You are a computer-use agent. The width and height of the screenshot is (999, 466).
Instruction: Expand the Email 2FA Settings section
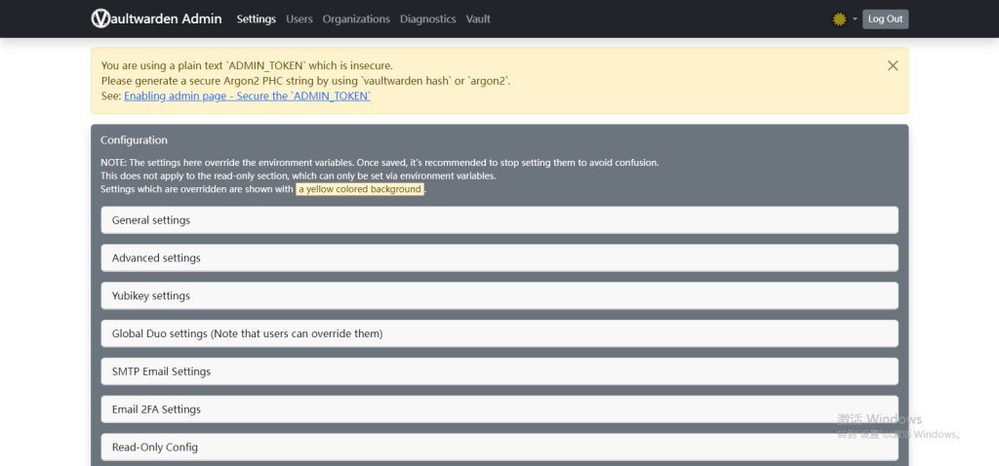point(499,409)
